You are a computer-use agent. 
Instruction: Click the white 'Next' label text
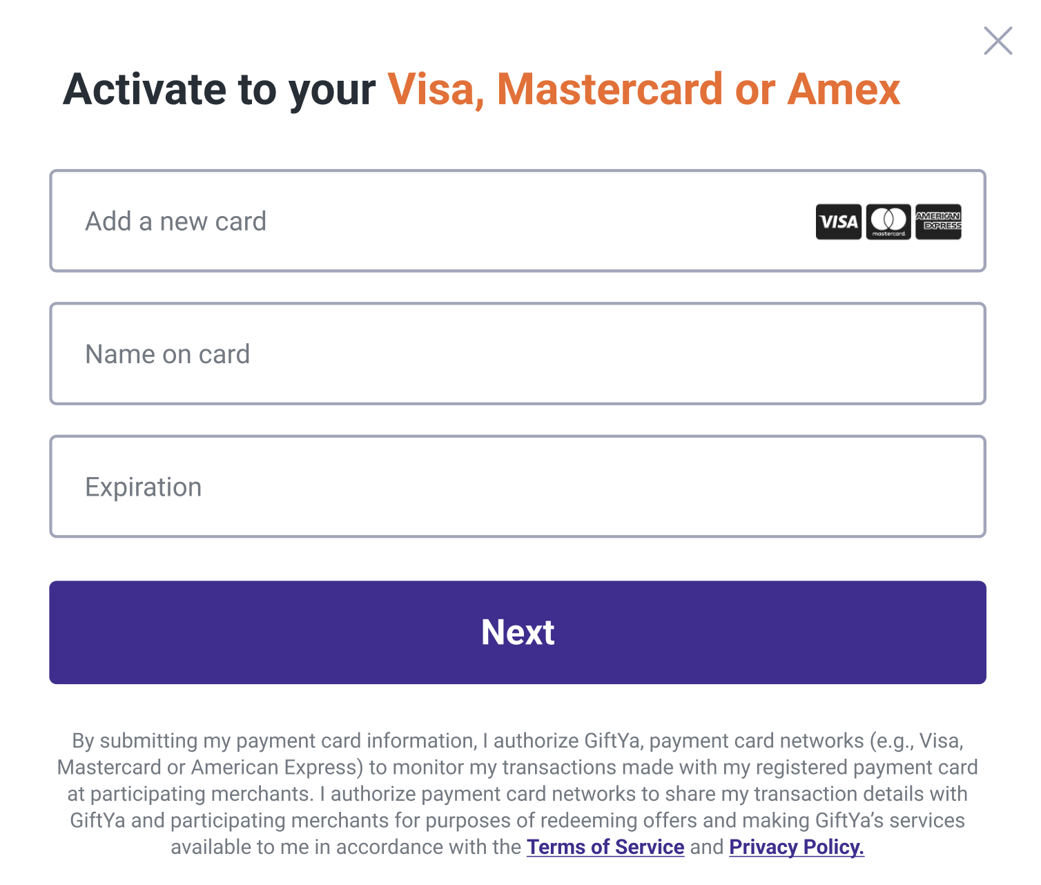click(518, 632)
